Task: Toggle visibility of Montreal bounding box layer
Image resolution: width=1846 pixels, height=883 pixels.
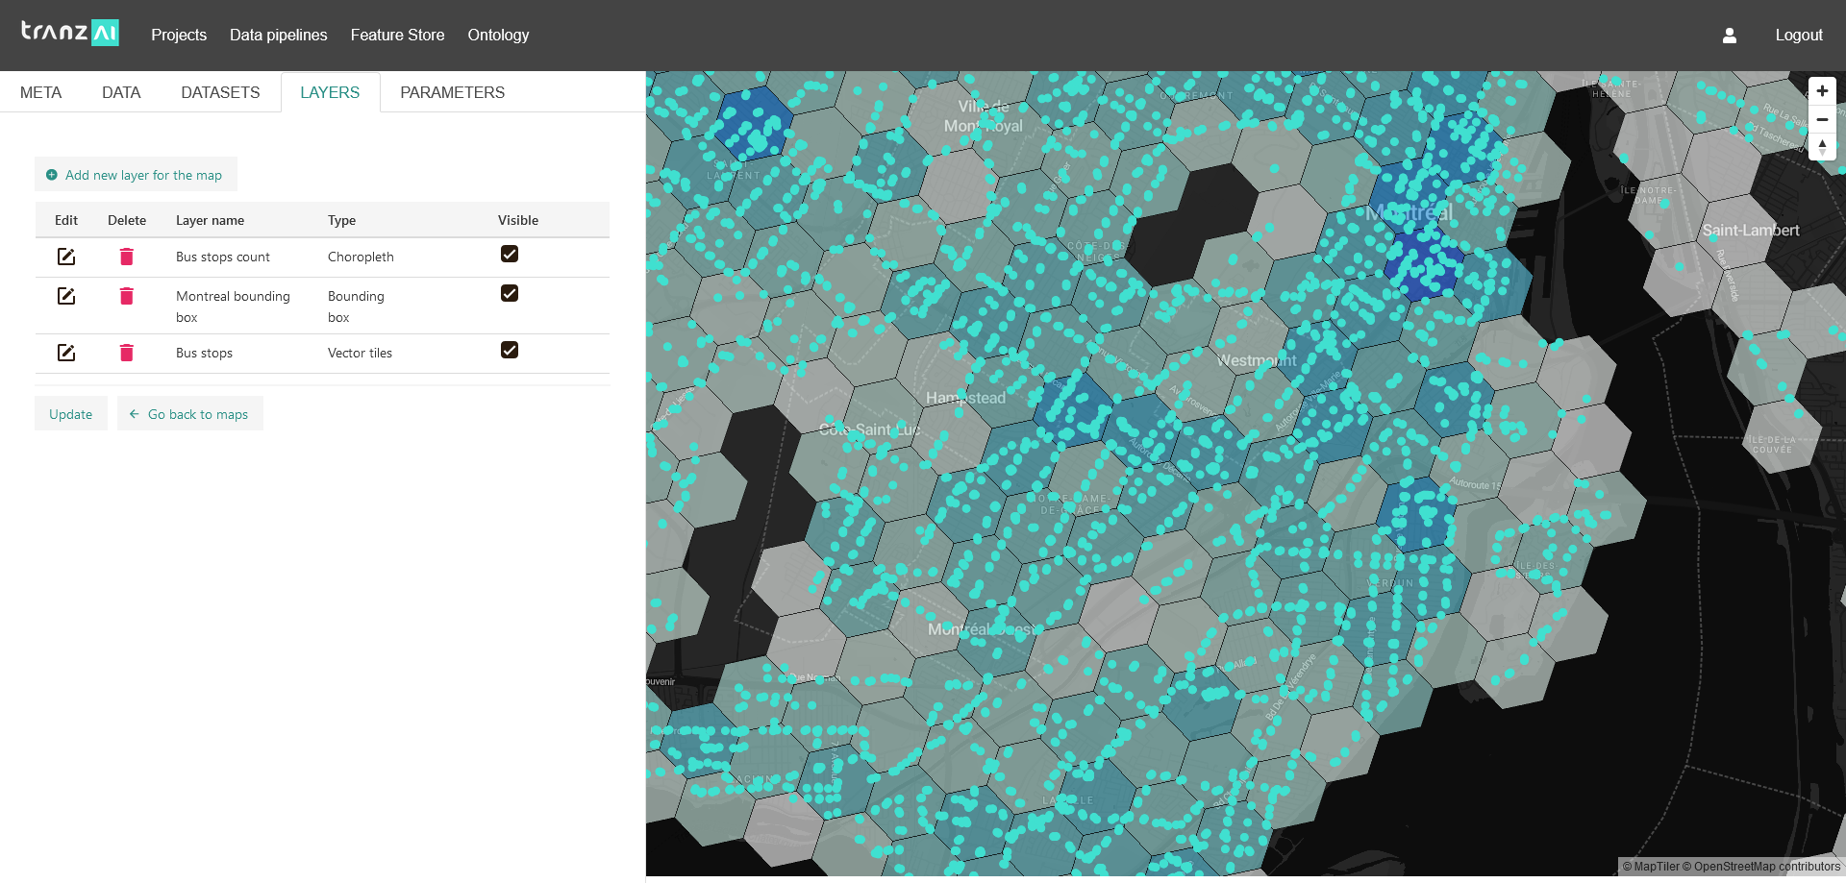Action: tap(510, 293)
